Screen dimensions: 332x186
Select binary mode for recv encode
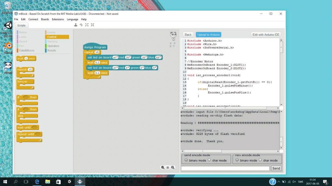pyautogui.click(x=237, y=160)
